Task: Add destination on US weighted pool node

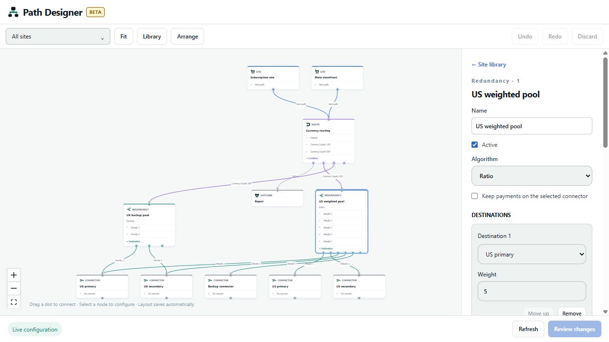Action: 326,248
